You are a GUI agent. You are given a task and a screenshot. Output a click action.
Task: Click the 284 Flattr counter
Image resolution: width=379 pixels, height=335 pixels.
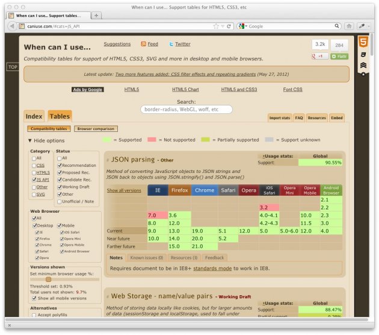tap(339, 45)
